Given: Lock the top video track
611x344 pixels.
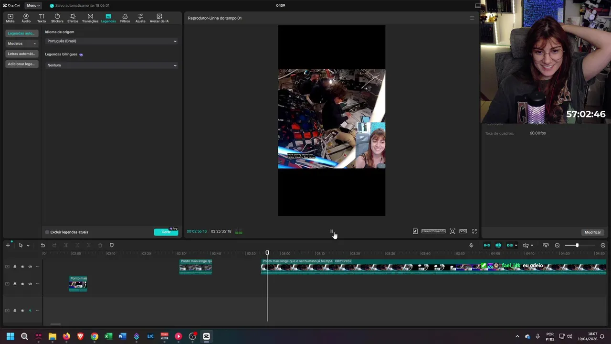Looking at the screenshot, I should 15,267.
